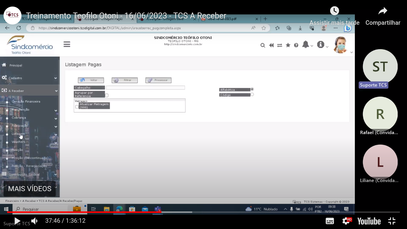Open the YouTube settings gear
Image resolution: width=407 pixels, height=229 pixels.
(347, 221)
